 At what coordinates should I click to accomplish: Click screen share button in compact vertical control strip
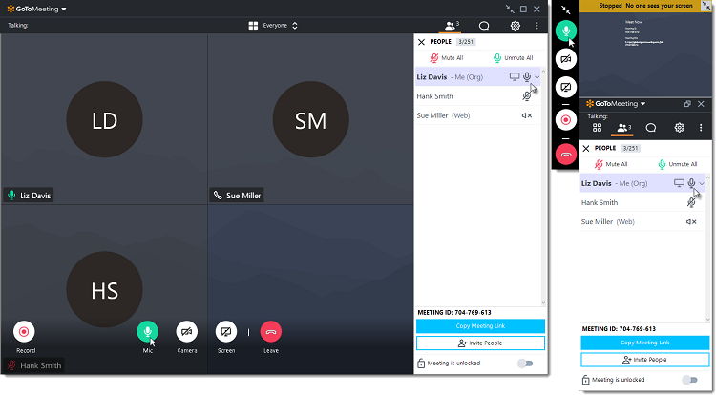point(566,87)
